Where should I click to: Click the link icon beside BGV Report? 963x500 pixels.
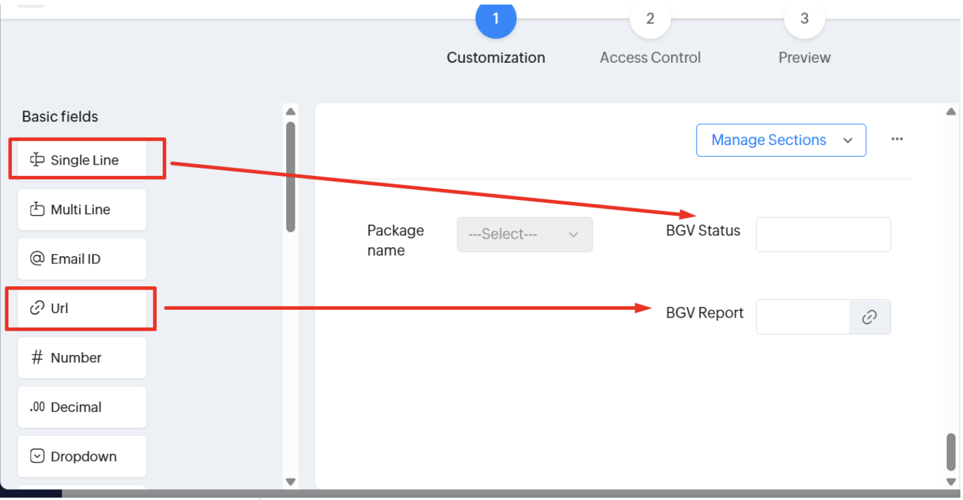[869, 317]
